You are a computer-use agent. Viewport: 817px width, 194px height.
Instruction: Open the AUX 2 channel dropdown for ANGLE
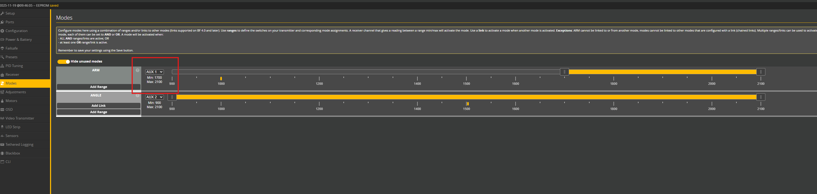pyautogui.click(x=155, y=97)
